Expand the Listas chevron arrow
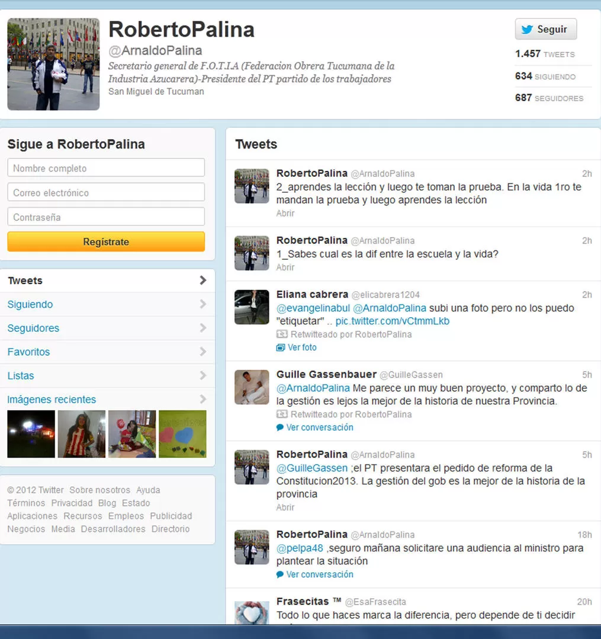The height and width of the screenshot is (639, 601). pos(203,376)
